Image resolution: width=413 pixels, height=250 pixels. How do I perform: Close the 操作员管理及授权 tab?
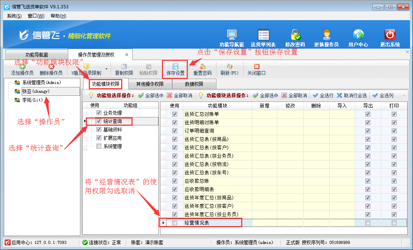pos(127,55)
